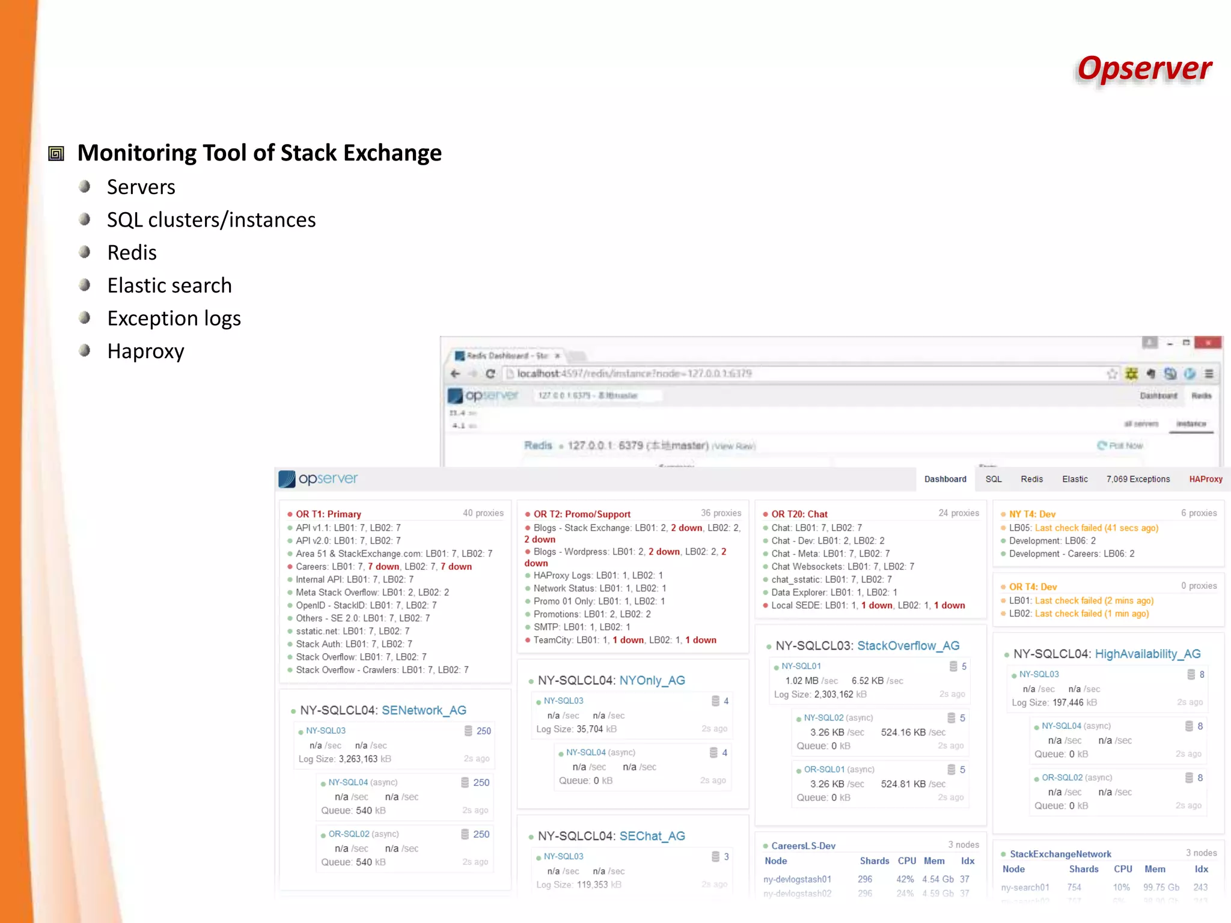Switch to the Redis tab
Viewport: 1231px width, 923px height.
[1031, 479]
